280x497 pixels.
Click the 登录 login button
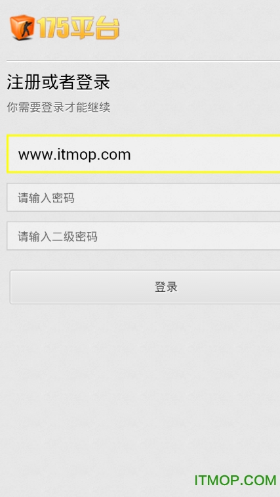point(145,287)
